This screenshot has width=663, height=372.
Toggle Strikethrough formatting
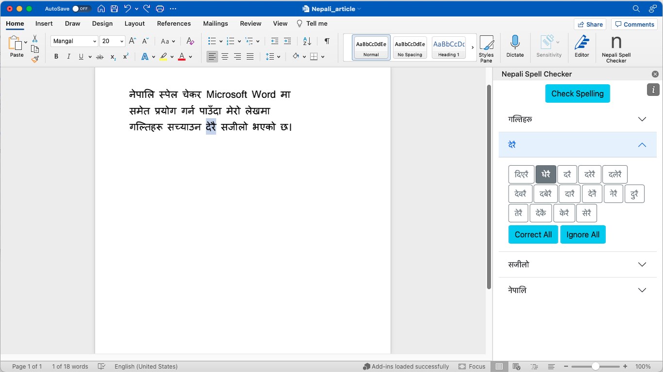[100, 57]
